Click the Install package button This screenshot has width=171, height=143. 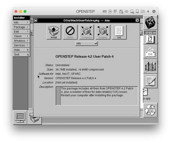54,32
